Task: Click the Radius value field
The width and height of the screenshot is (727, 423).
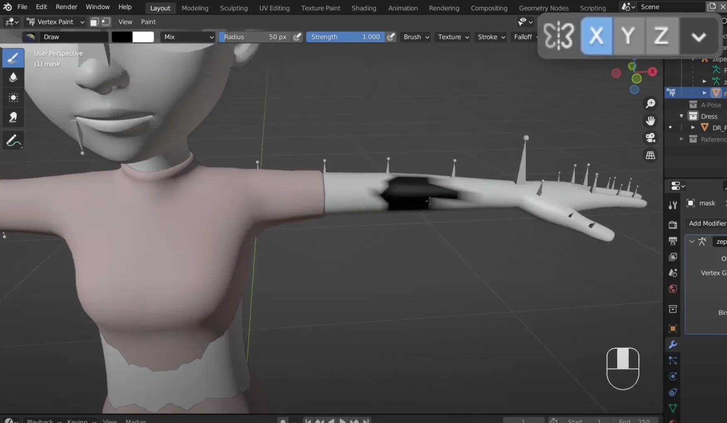Action: click(255, 37)
